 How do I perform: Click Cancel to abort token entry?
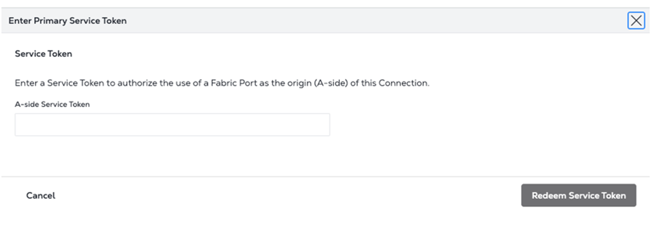pyautogui.click(x=41, y=195)
